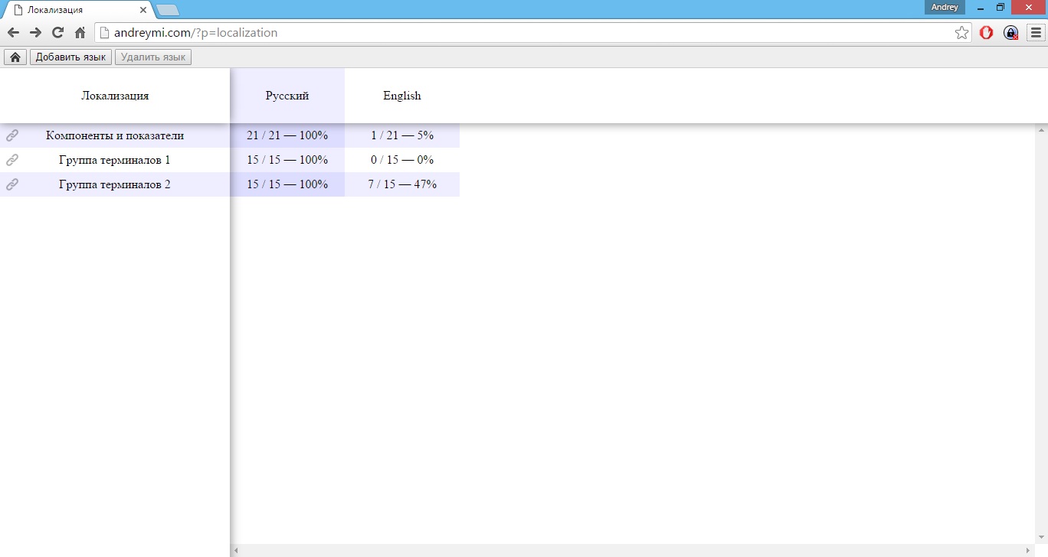
Task: Click horizontal scrollbar right arrow
Action: pos(1030,551)
